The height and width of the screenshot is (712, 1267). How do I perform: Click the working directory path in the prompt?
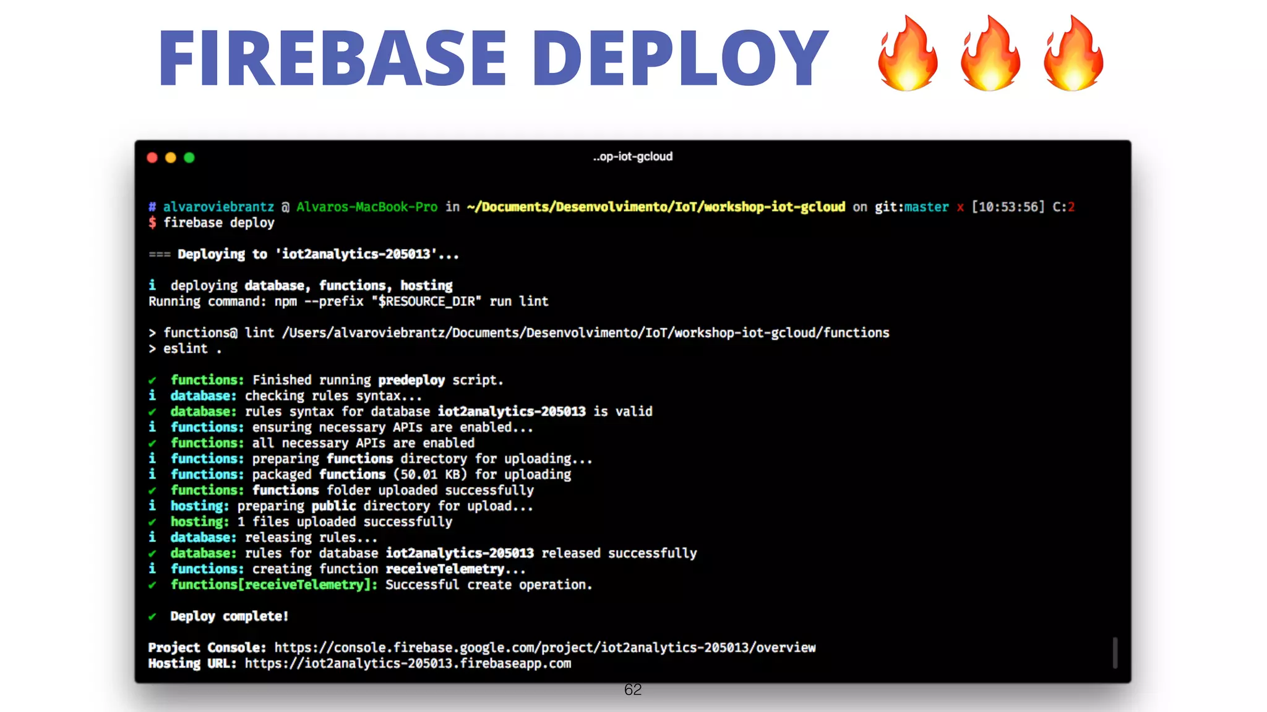tap(656, 207)
